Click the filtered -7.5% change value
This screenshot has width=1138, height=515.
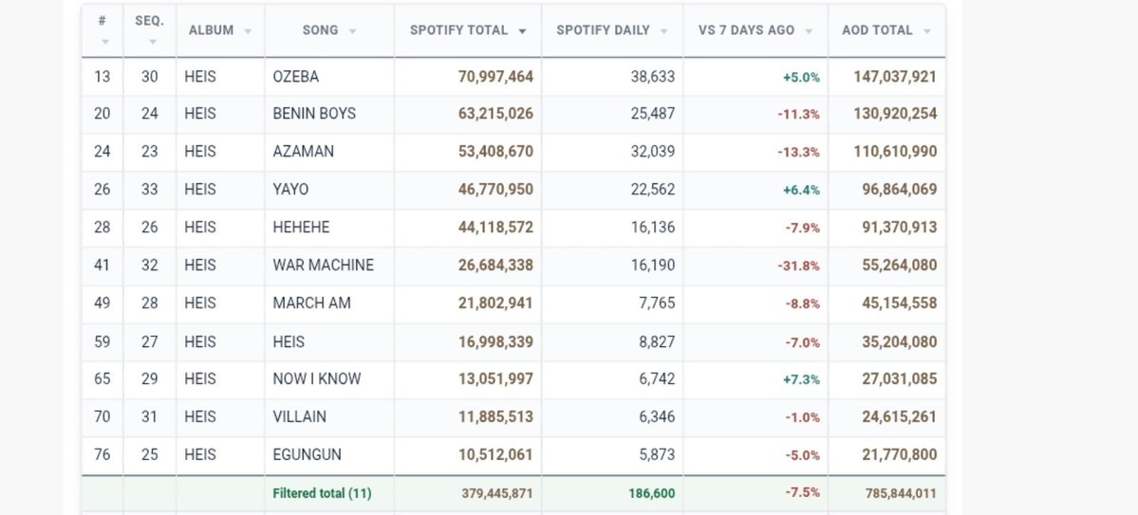click(803, 492)
